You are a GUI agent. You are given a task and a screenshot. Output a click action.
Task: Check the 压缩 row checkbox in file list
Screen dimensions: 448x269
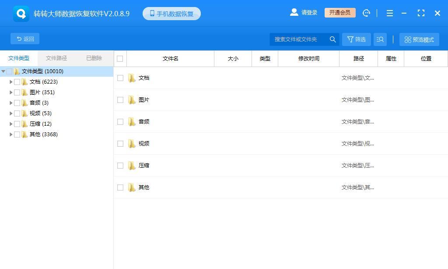[x=120, y=166]
